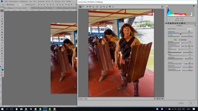Viewport: 198px width, 111px height.
Task: Toggle the Автовыбор checkbox in options bar
Action: (8, 5)
